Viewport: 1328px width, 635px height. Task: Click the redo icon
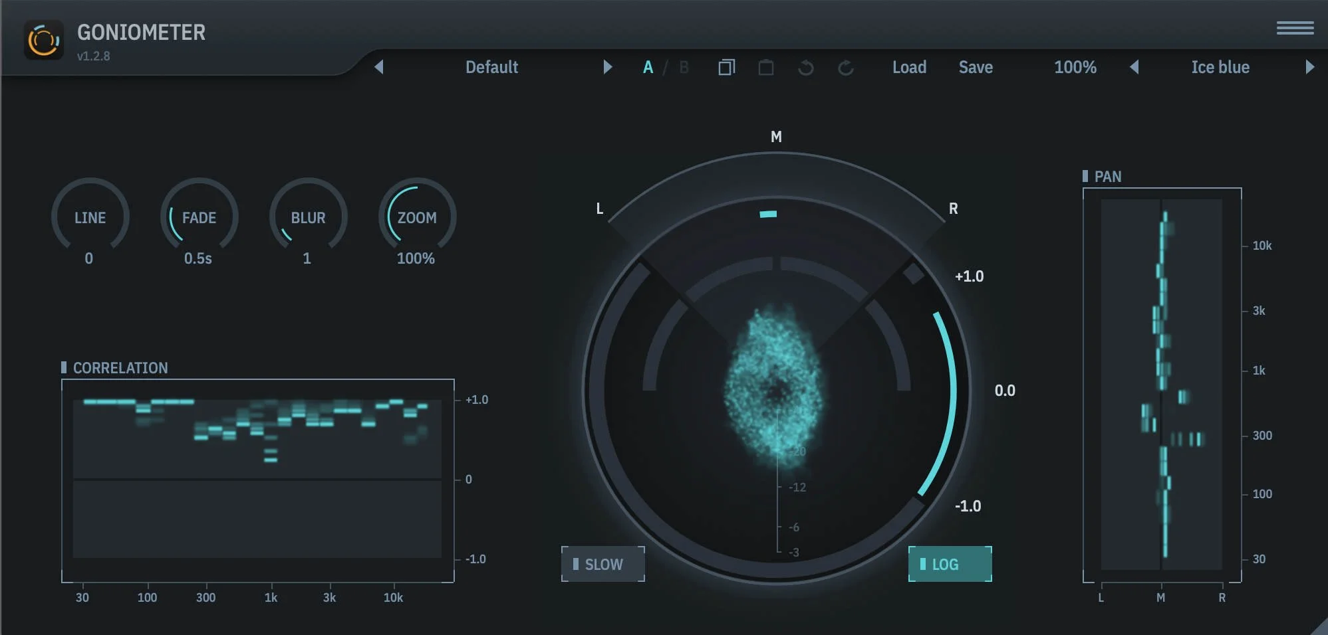coord(846,67)
